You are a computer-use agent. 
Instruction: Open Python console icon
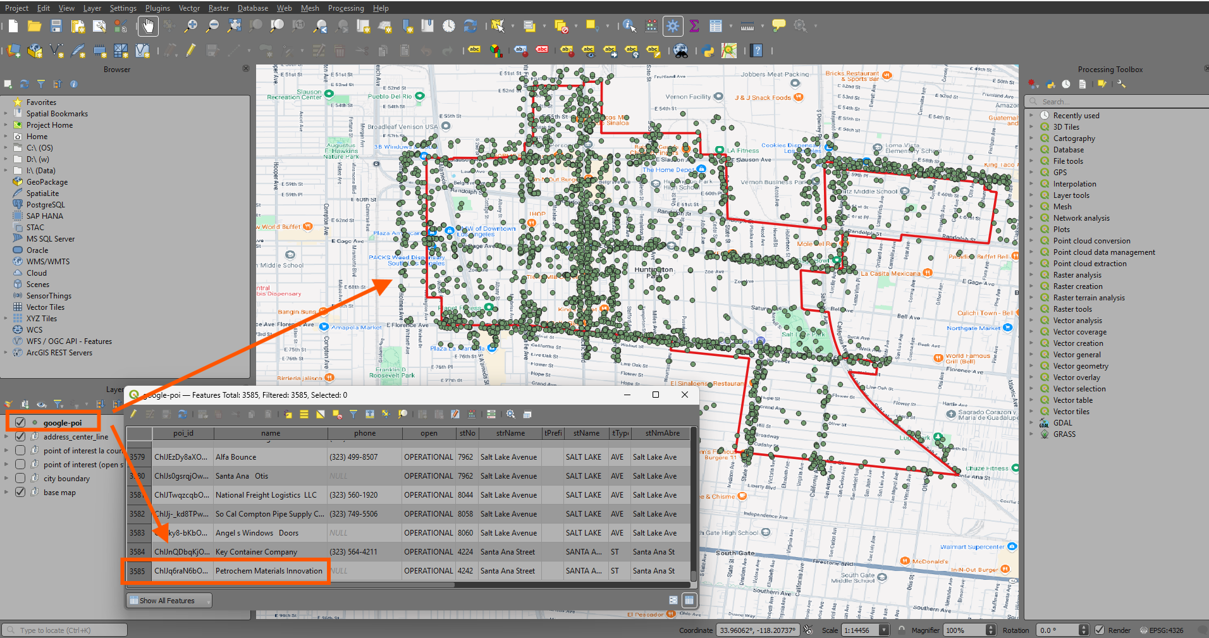708,51
